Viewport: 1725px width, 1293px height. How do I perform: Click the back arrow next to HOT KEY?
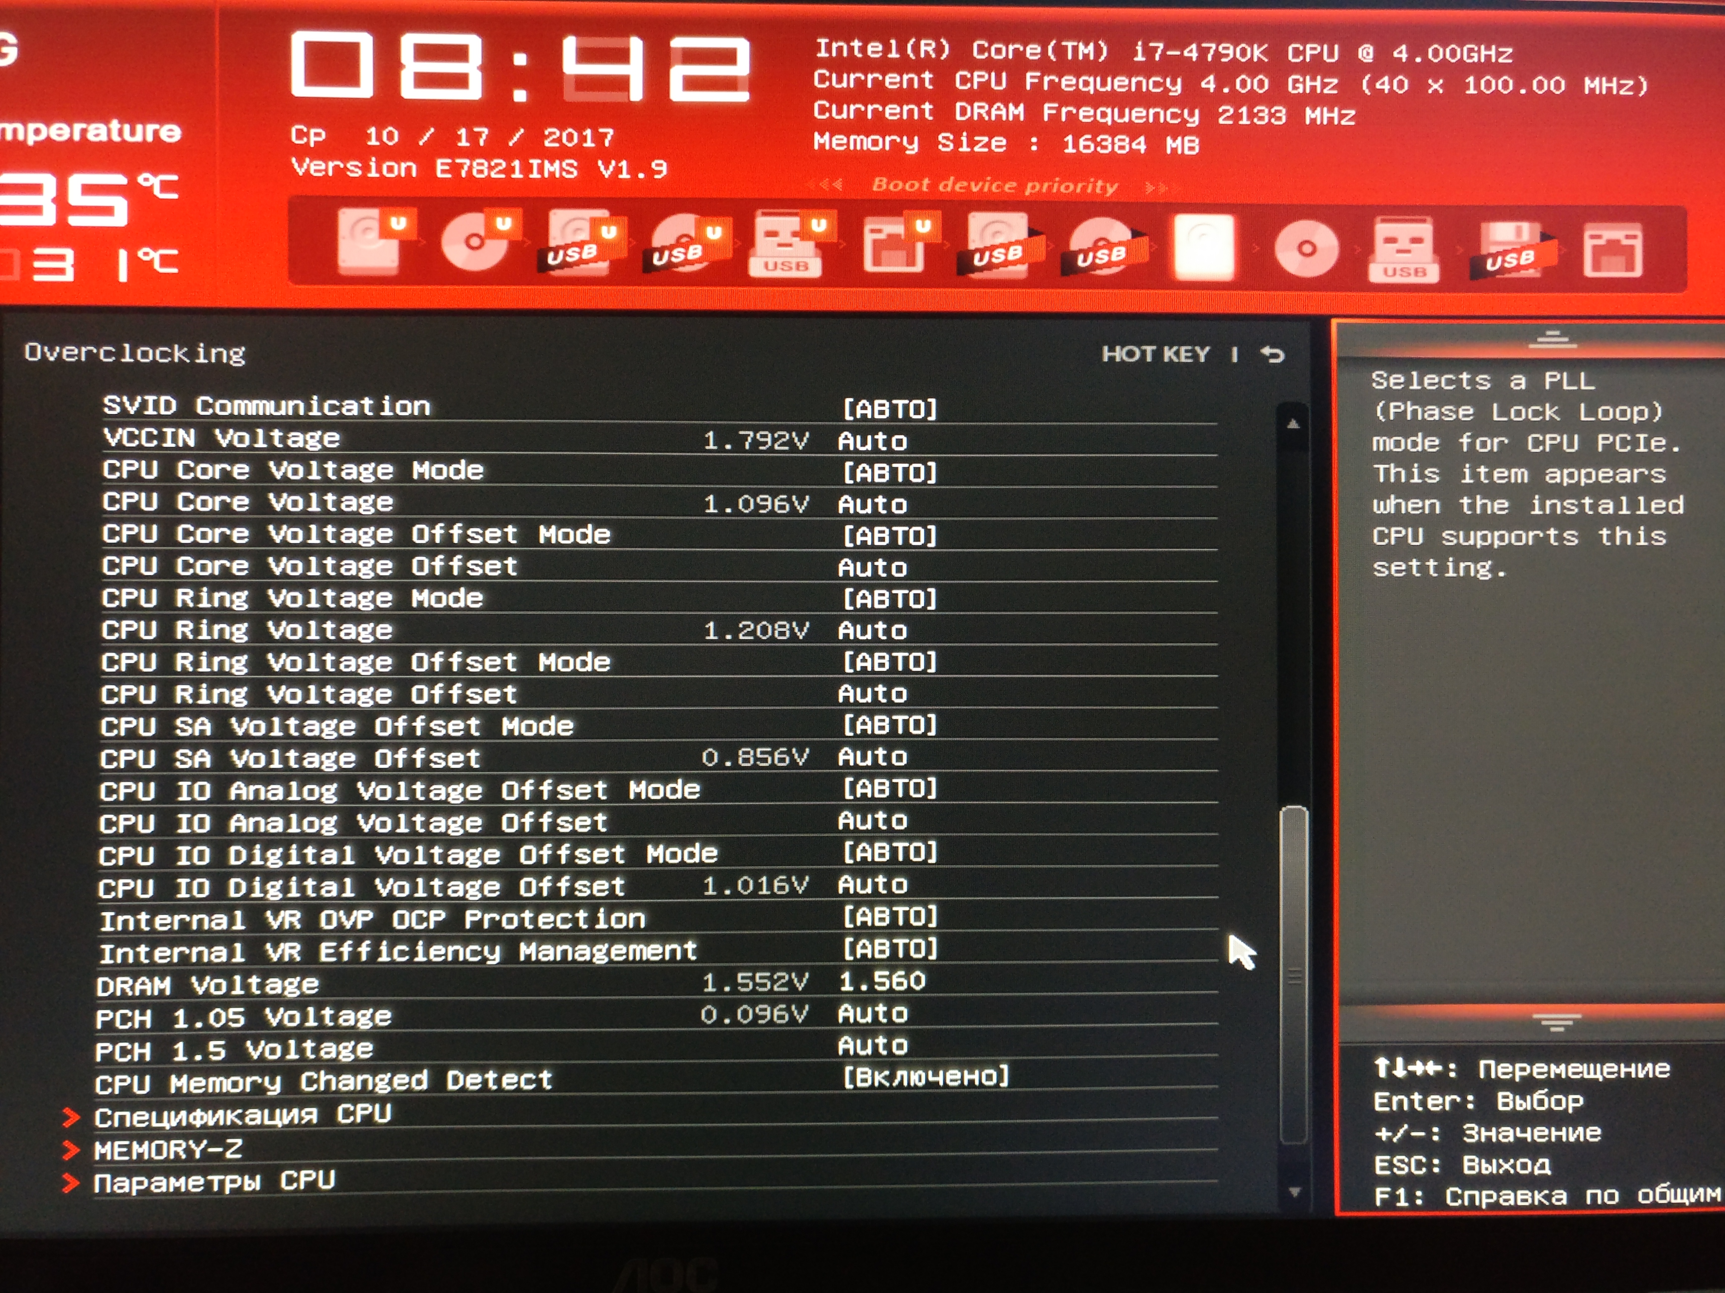(1273, 354)
